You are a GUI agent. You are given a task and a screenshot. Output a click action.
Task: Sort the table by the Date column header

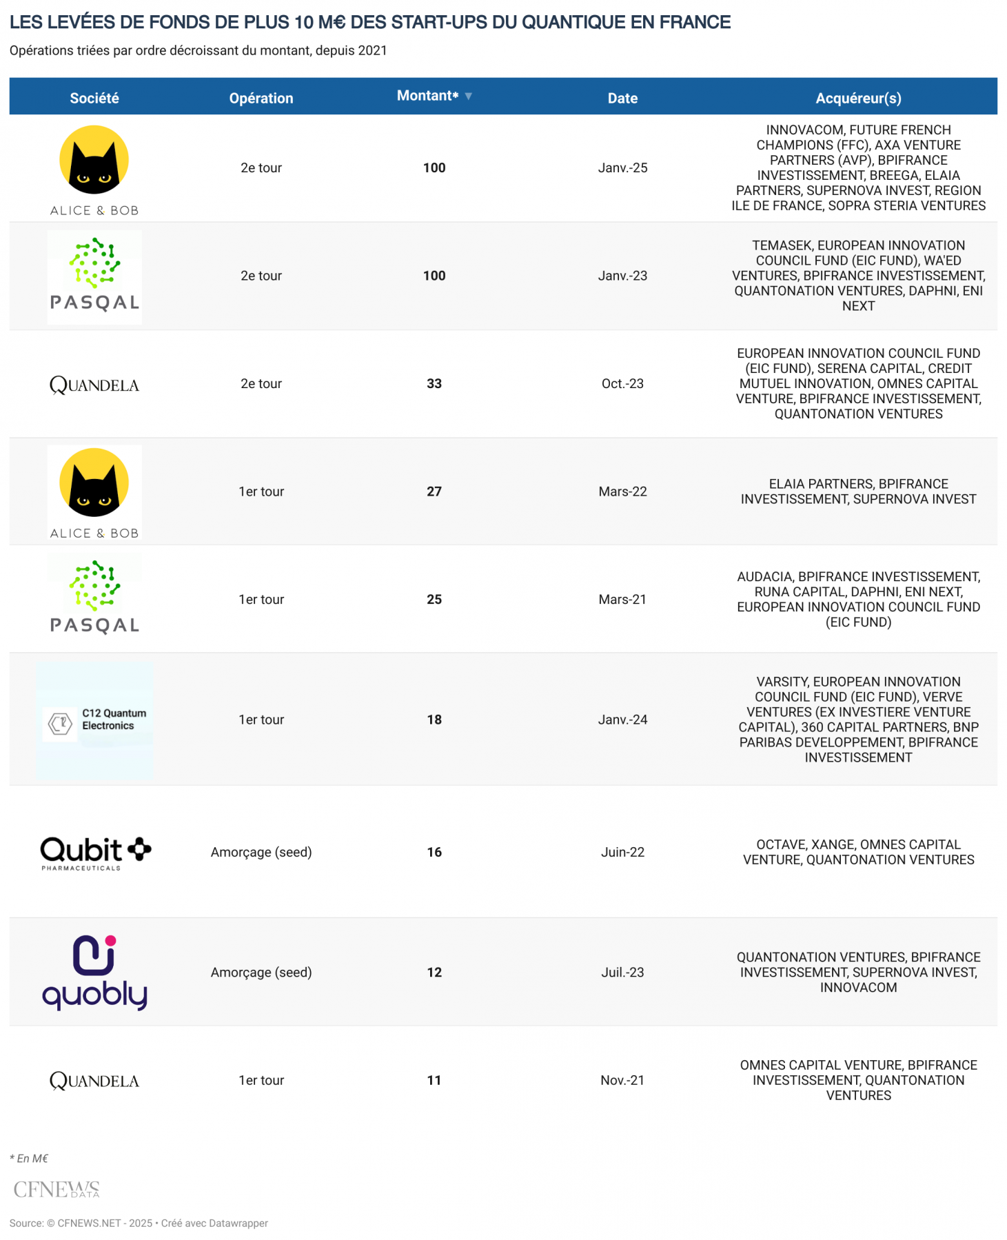(x=622, y=98)
